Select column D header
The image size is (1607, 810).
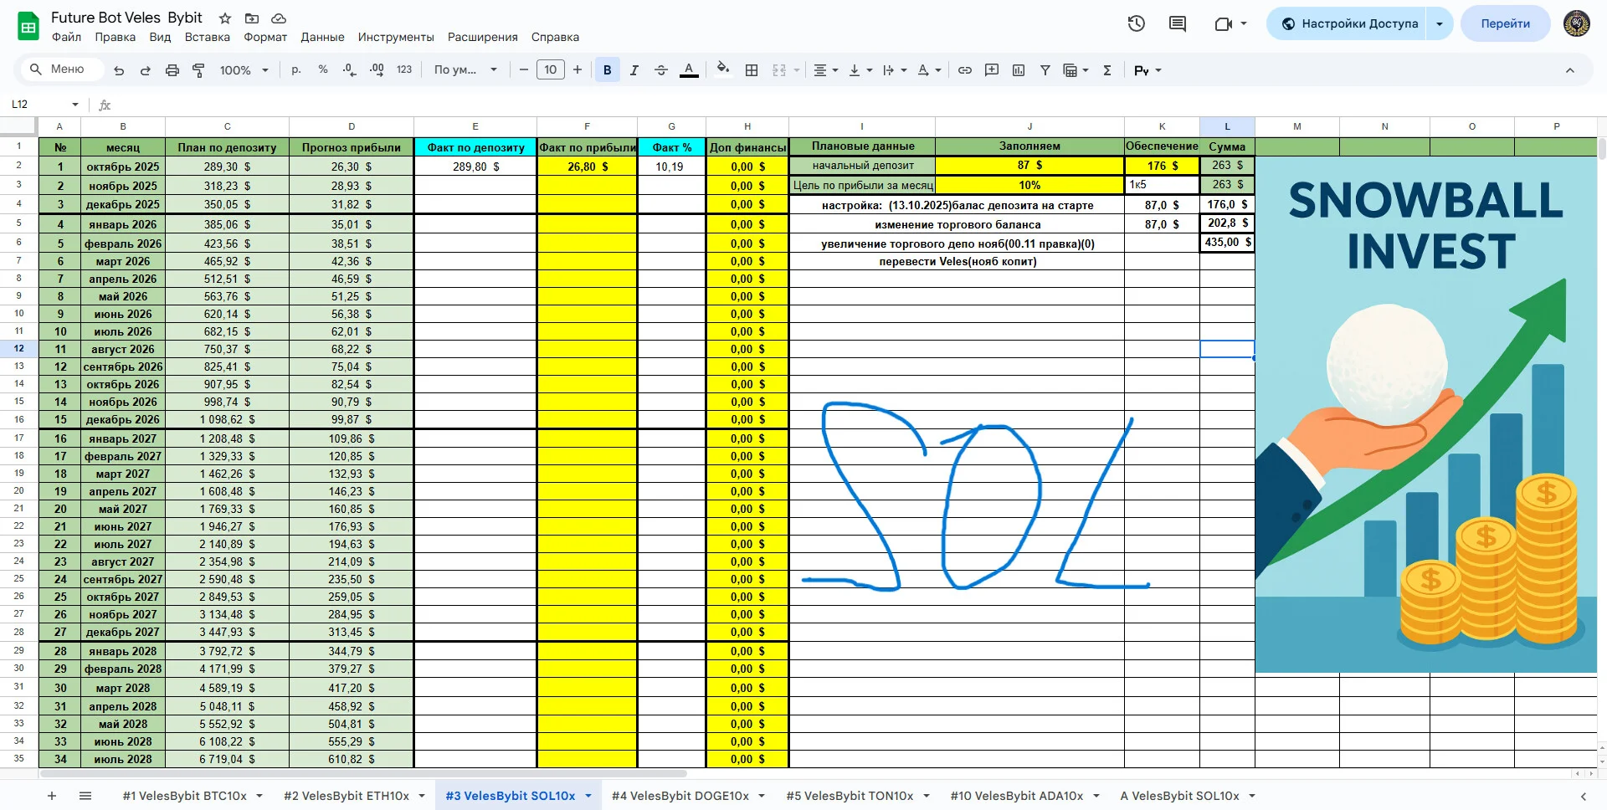(x=352, y=126)
